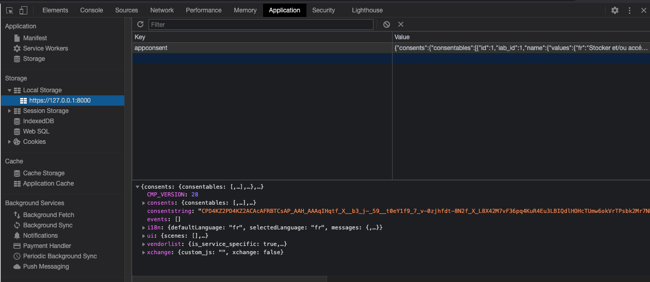The height and width of the screenshot is (282, 650).
Task: Open the DevTools three-dot menu
Action: point(629,10)
